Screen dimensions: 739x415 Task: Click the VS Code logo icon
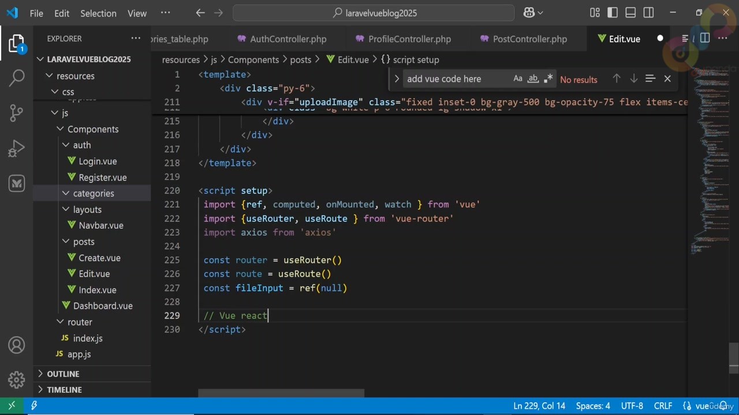click(x=12, y=13)
